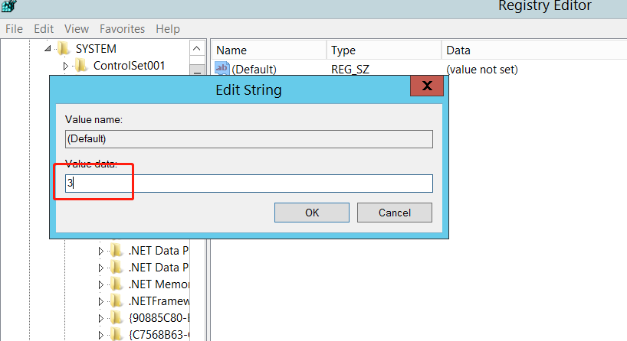The image size is (627, 341).
Task: Open the View menu
Action: click(x=77, y=29)
